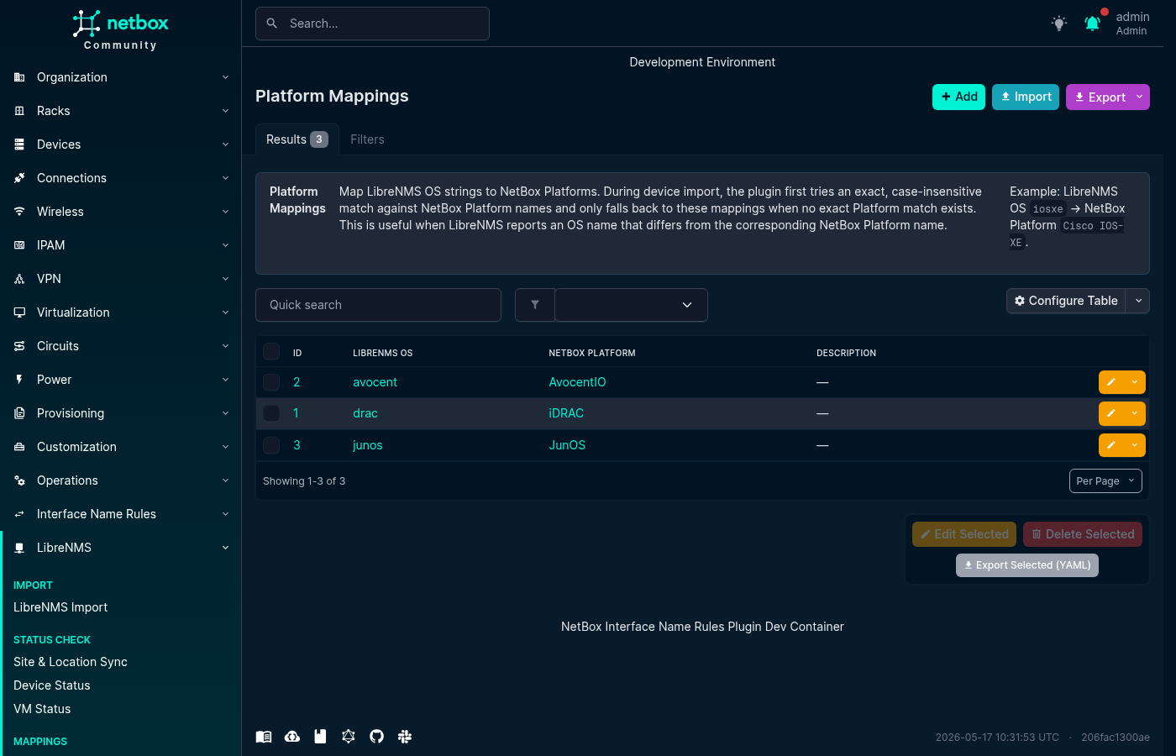Image resolution: width=1176 pixels, height=756 pixels.
Task: Click the Import button
Action: pyautogui.click(x=1026, y=97)
